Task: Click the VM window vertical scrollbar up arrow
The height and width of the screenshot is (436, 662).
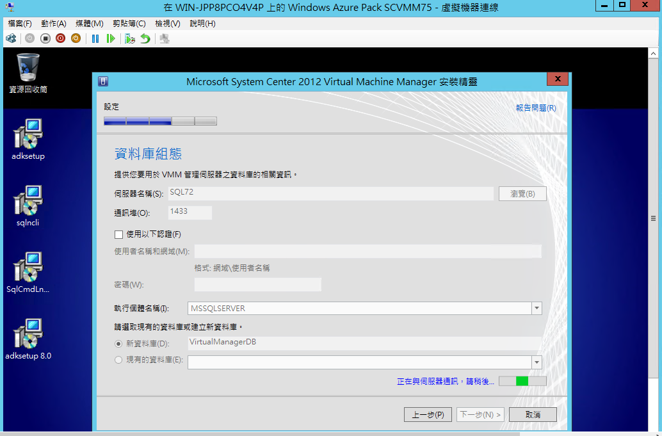Action: click(x=654, y=54)
